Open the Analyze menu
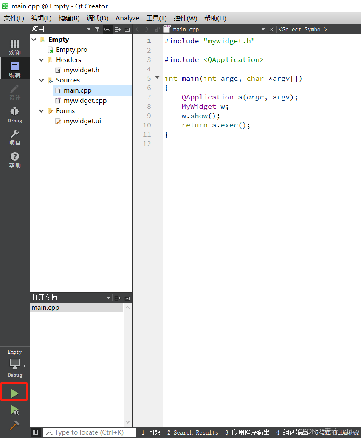The image size is (361, 438). pos(127,18)
